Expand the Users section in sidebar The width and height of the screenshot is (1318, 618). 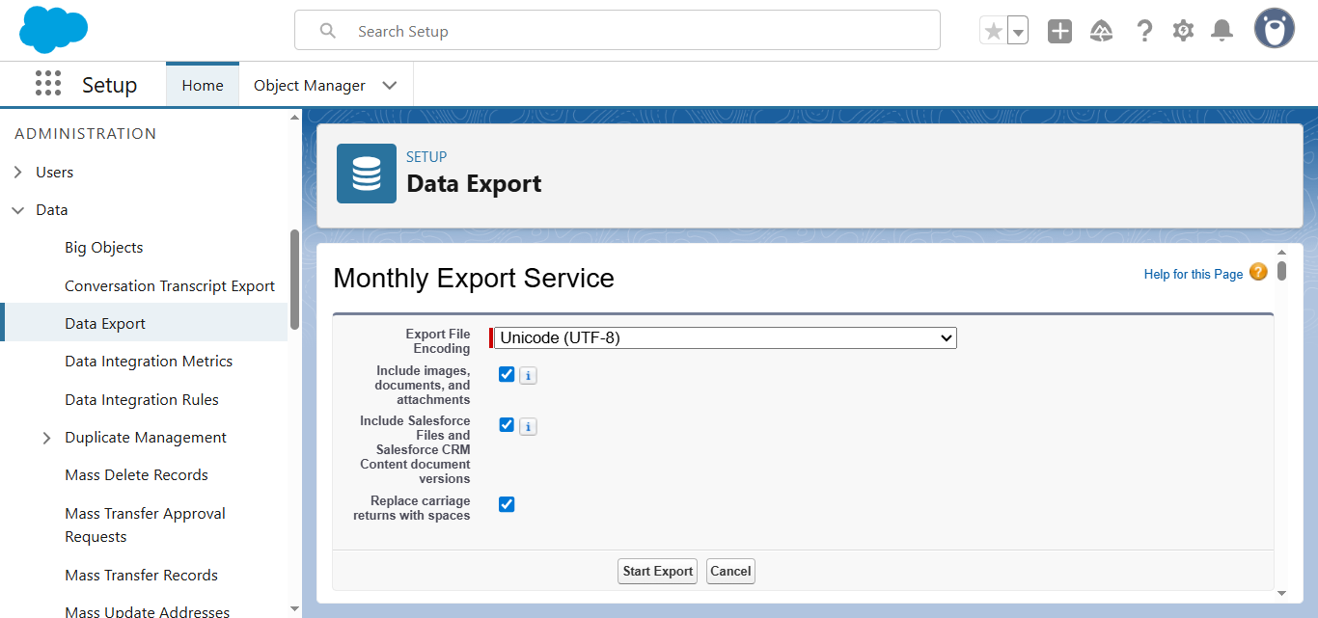18,173
